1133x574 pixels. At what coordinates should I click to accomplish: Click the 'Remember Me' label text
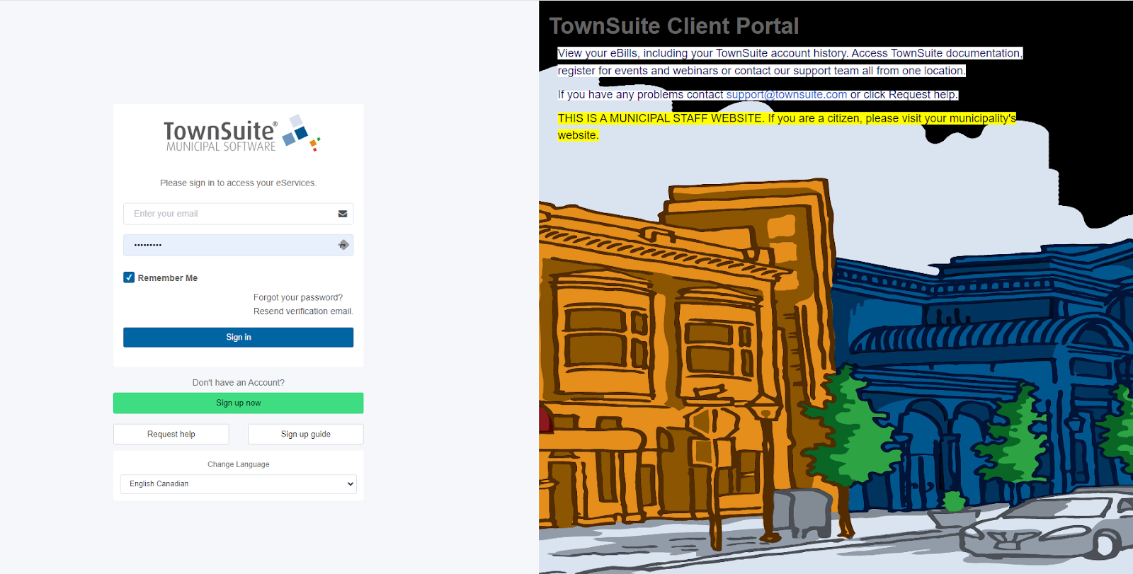tap(168, 278)
